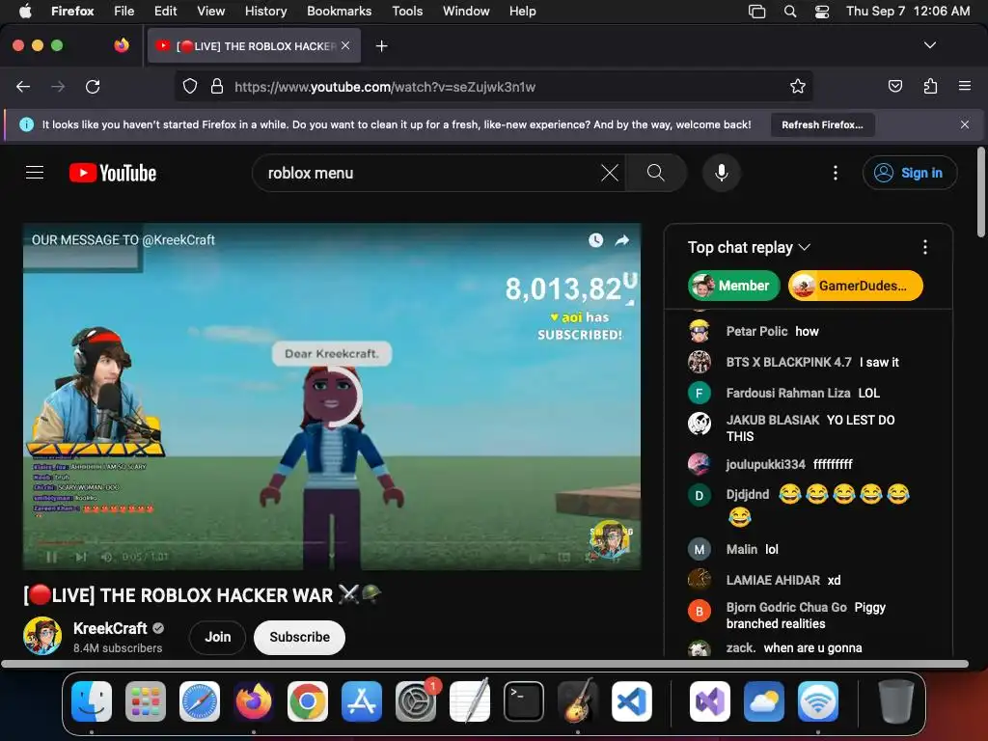This screenshot has height=741, width=988.
Task: Select the Member chat chip
Action: [733, 286]
